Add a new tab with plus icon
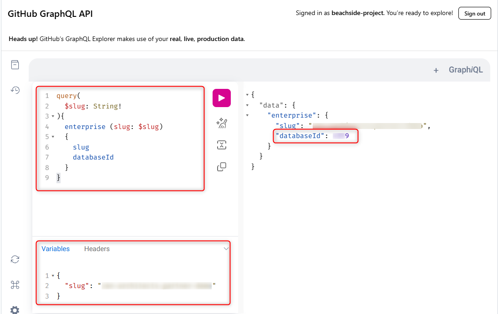This screenshot has height=314, width=498. 436,70
